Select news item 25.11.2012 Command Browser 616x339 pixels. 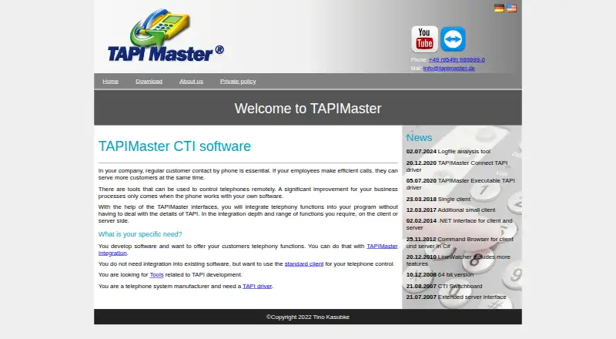click(460, 242)
